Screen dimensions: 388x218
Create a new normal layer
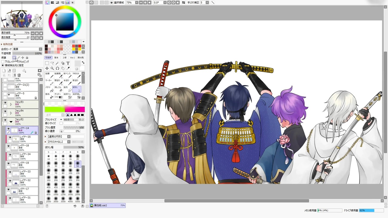tap(4, 71)
